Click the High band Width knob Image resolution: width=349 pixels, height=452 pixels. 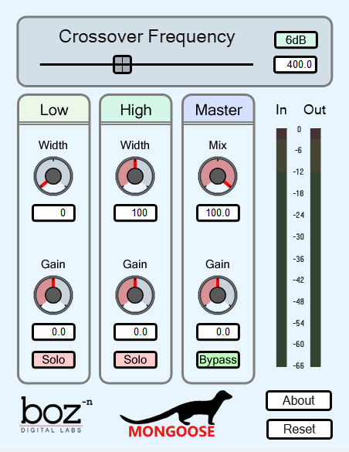tap(135, 176)
